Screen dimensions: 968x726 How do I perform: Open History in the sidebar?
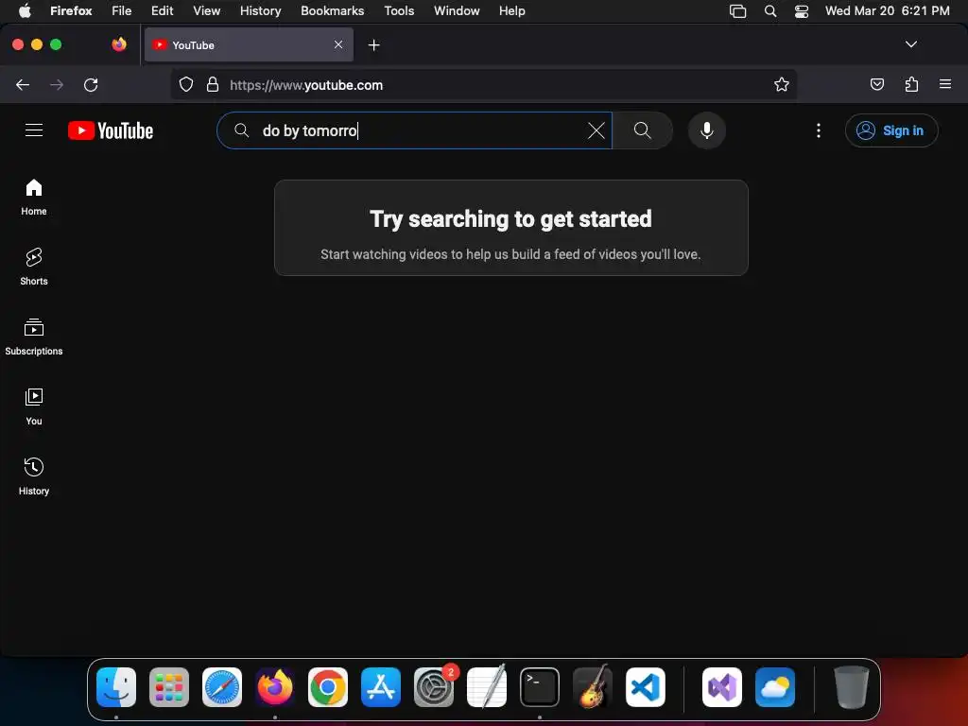pos(33,476)
